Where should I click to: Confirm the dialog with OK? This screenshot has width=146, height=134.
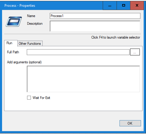[x=130, y=123]
